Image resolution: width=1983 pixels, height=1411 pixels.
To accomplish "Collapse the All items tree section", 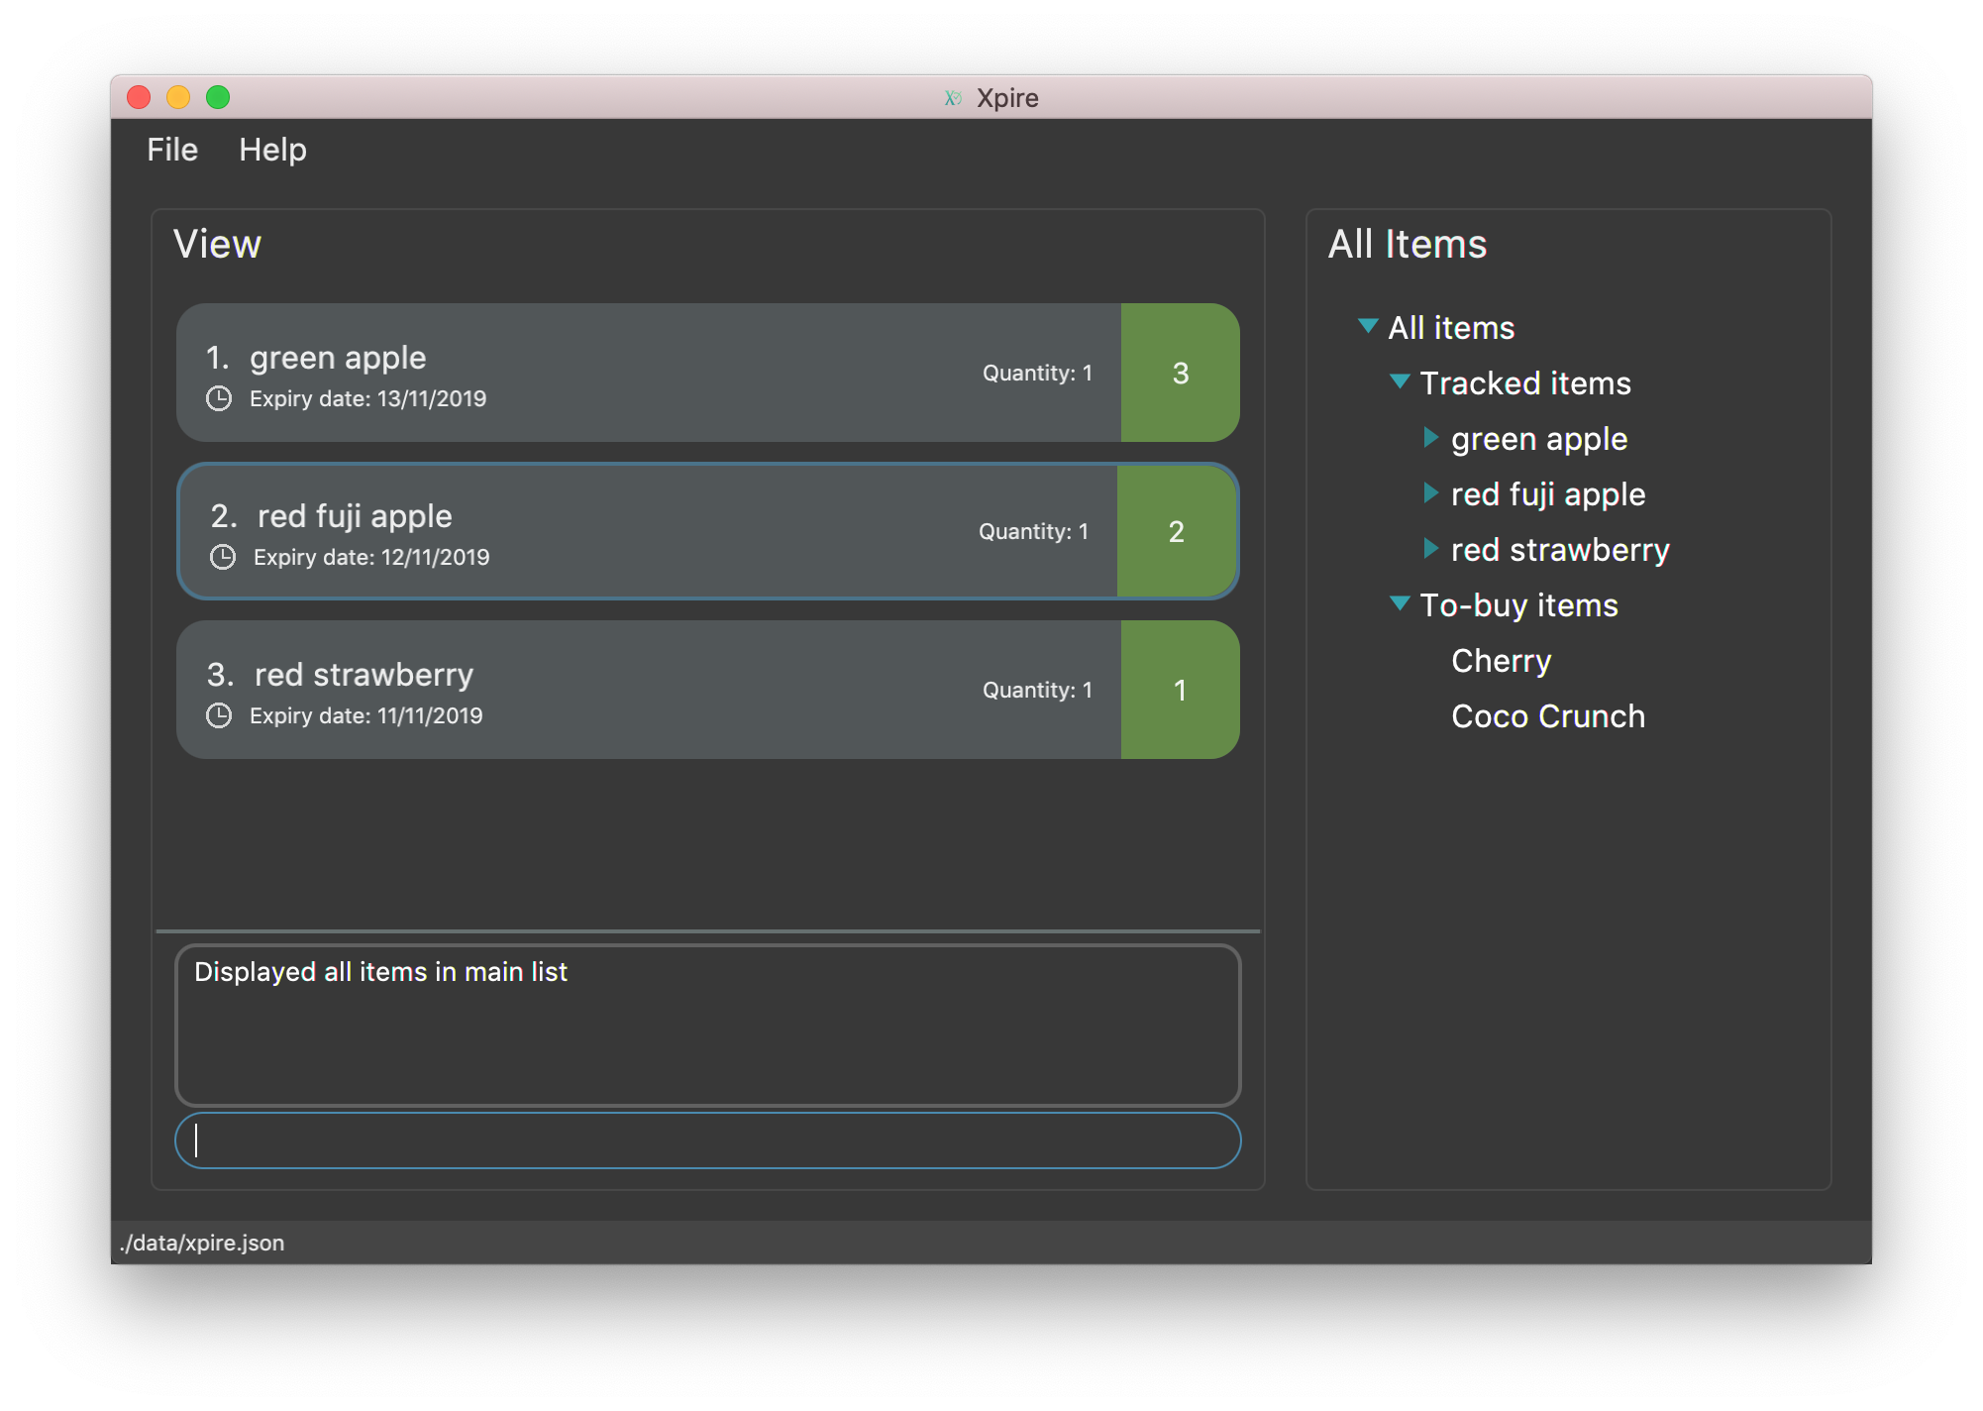I will pos(1363,325).
